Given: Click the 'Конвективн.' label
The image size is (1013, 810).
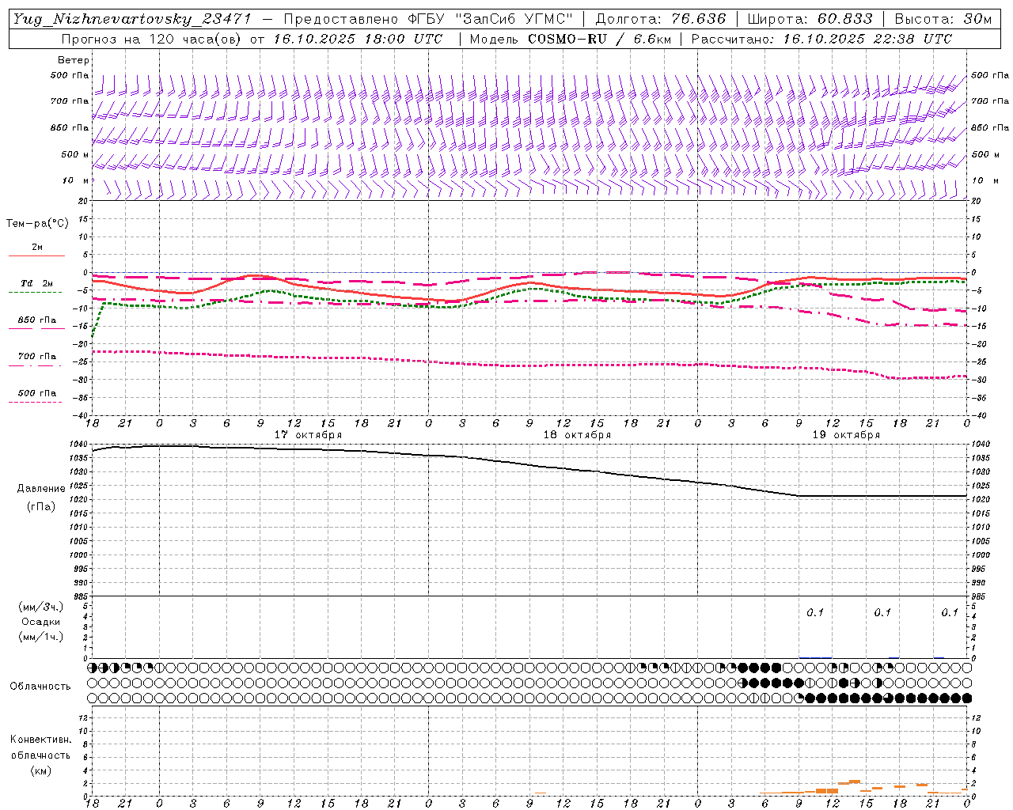Looking at the screenshot, I should (x=41, y=740).
